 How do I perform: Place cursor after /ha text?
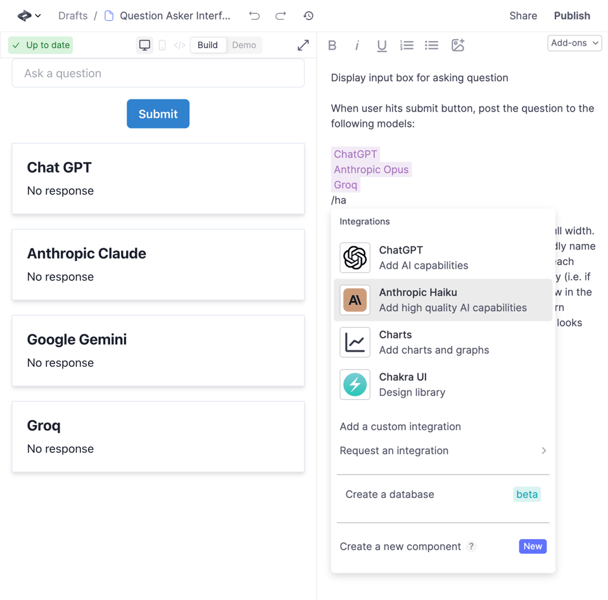(346, 200)
